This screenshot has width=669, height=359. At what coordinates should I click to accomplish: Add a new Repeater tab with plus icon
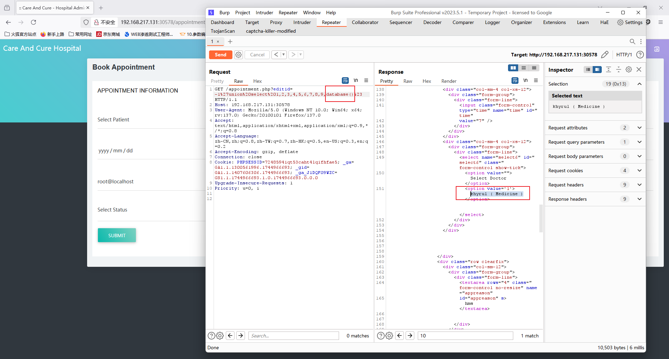pyautogui.click(x=230, y=42)
